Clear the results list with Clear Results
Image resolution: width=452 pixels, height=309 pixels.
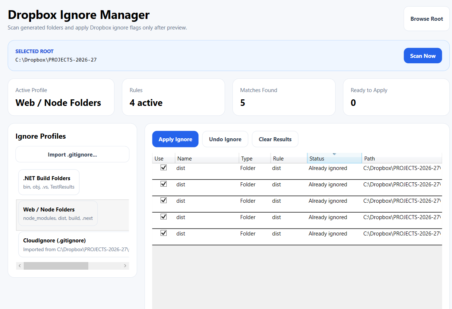[x=275, y=139]
